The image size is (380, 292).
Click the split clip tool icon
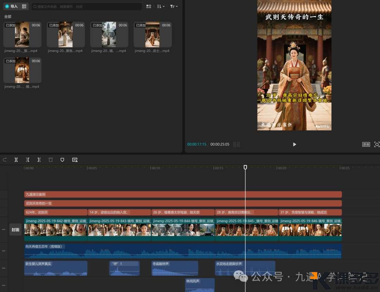point(16,160)
